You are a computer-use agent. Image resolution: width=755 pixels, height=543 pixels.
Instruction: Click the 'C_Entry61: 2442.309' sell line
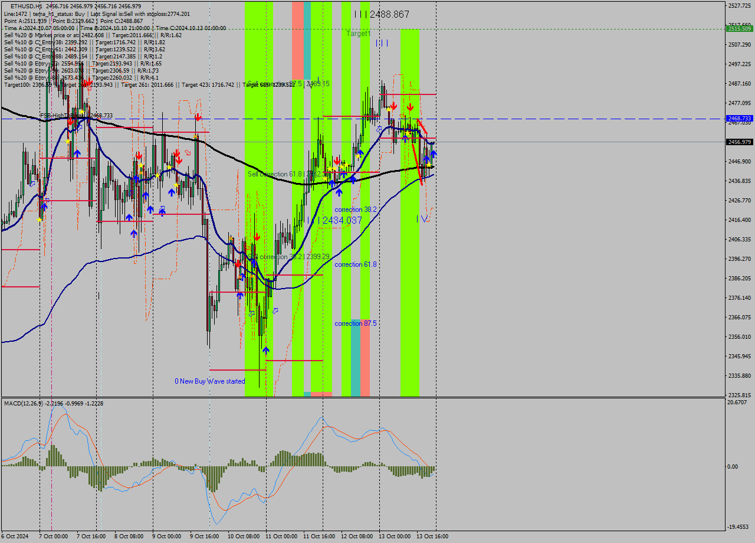84,49
